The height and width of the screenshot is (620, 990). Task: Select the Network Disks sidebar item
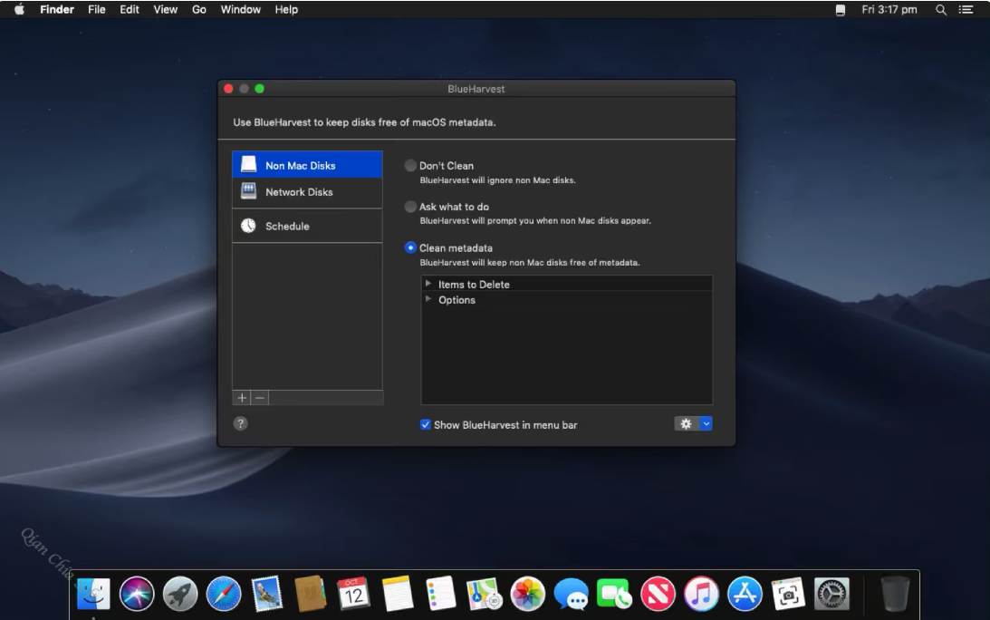pyautogui.click(x=307, y=192)
